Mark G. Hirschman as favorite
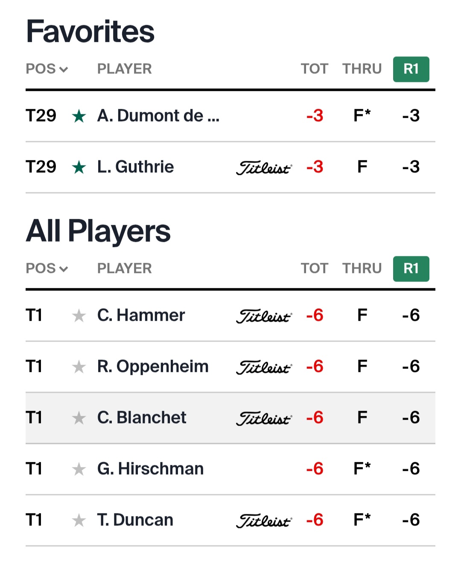461x565 pixels. tap(79, 469)
